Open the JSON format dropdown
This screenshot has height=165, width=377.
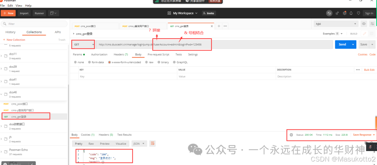click(x=139, y=144)
